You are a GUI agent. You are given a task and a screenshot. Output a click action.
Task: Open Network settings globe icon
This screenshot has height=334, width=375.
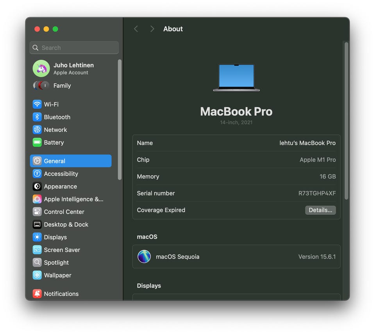click(x=37, y=130)
